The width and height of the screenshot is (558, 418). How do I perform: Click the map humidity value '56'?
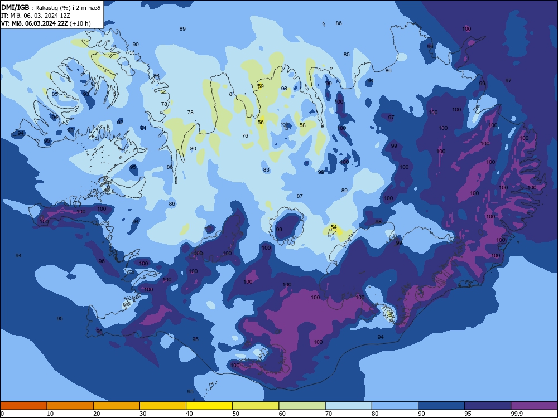261,122
